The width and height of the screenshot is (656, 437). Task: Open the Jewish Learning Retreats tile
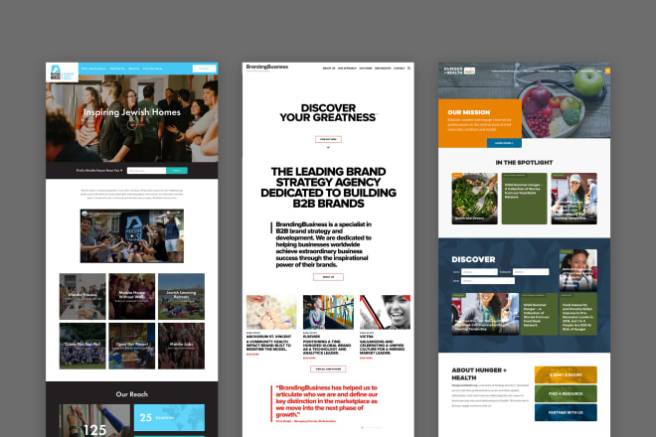[x=181, y=297]
